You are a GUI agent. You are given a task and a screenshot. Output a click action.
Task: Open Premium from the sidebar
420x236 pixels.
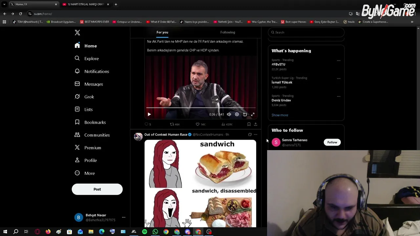point(88,147)
